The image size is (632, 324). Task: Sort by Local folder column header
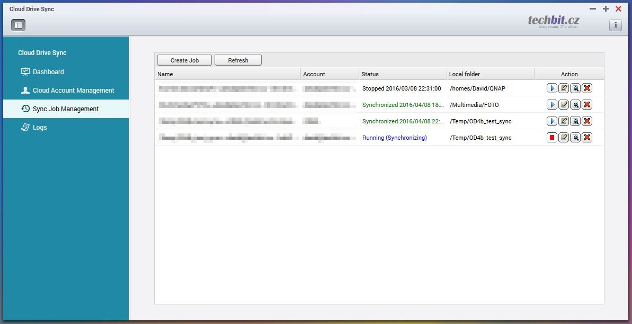coord(464,74)
